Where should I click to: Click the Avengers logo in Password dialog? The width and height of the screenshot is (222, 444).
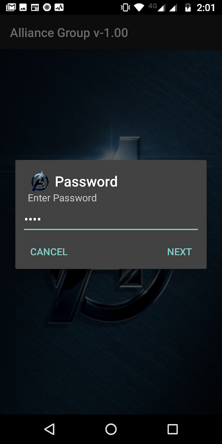[40, 181]
